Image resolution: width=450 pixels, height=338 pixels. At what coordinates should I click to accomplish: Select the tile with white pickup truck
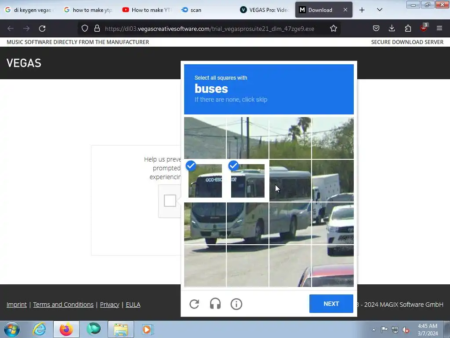click(333, 223)
